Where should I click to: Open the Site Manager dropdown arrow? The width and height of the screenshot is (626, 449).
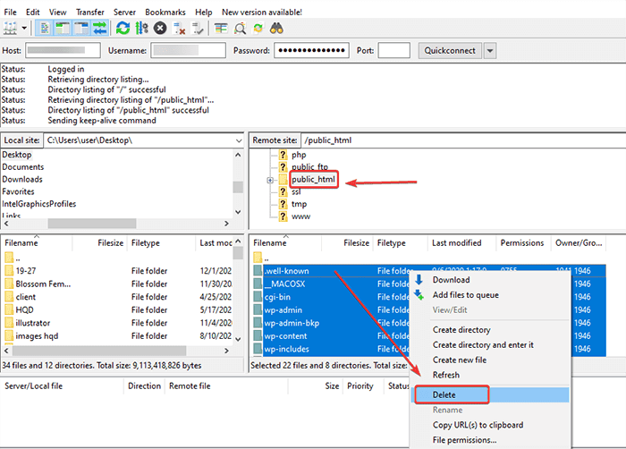point(24,29)
